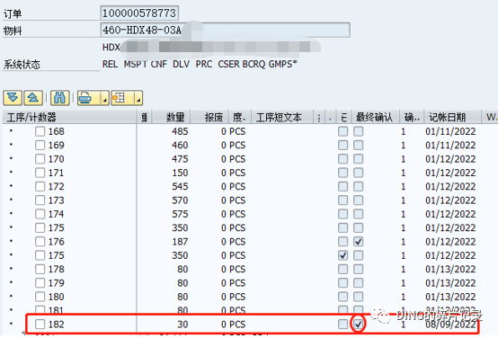Toggle the 最终确认 checkbox in row 173

pos(359,200)
